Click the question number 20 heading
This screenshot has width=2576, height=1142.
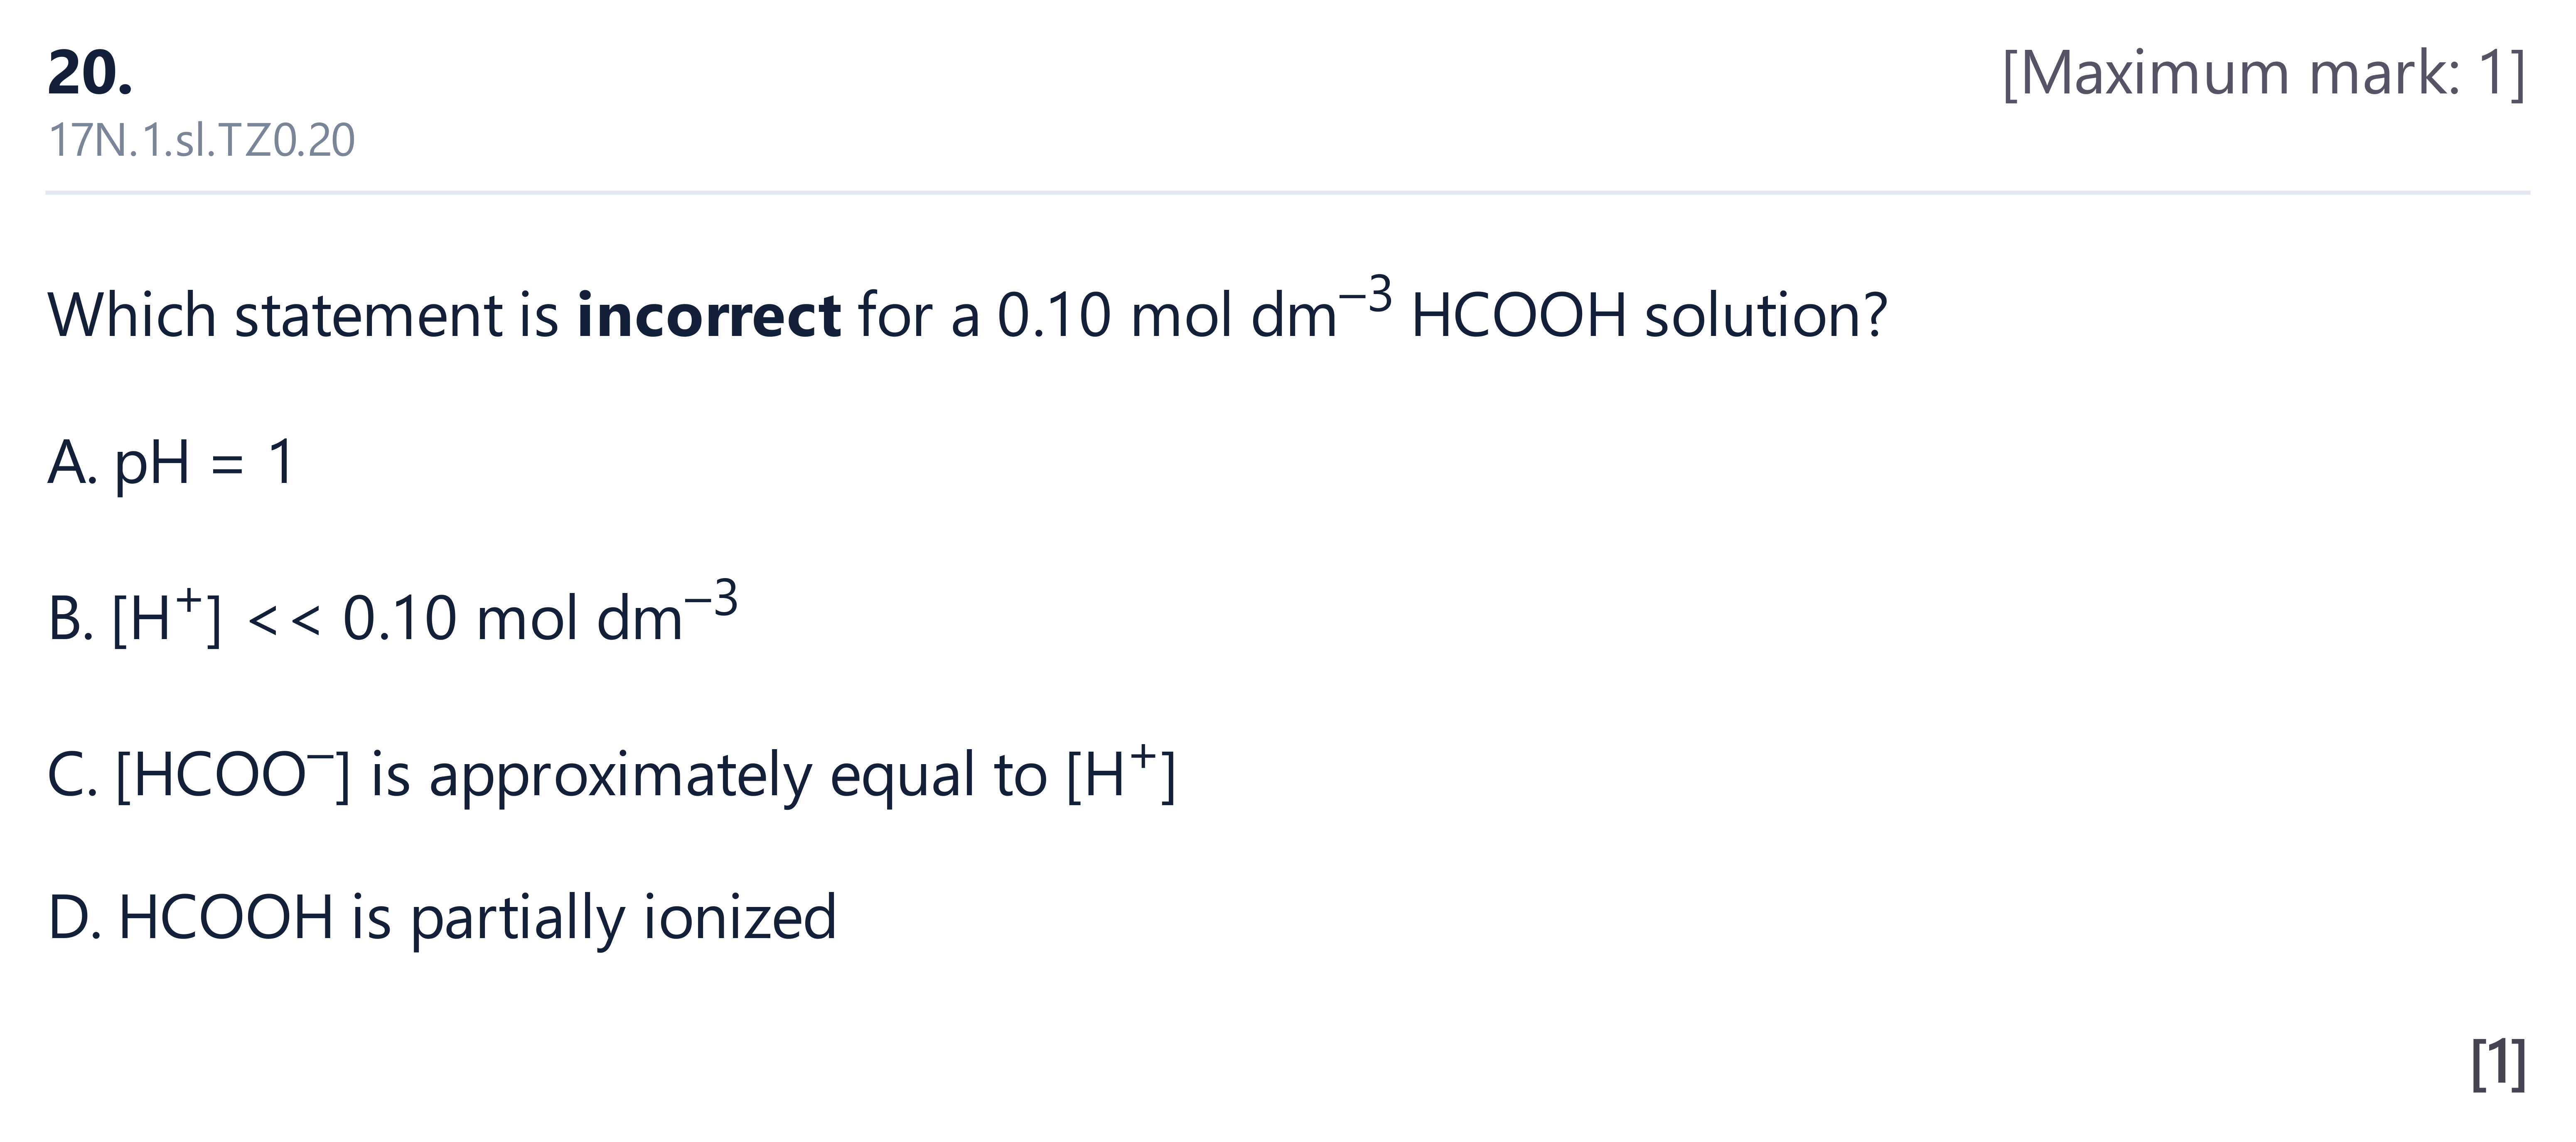89,73
